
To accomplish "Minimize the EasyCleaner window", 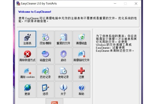I will click(115, 3).
